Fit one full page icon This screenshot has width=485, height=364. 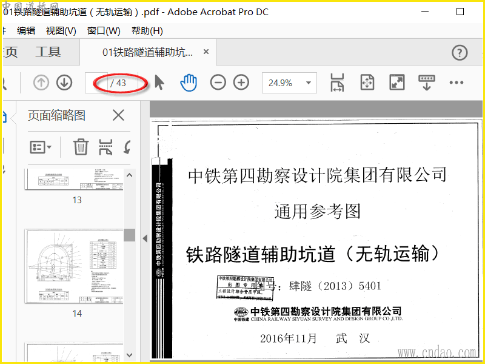pyautogui.click(x=367, y=83)
